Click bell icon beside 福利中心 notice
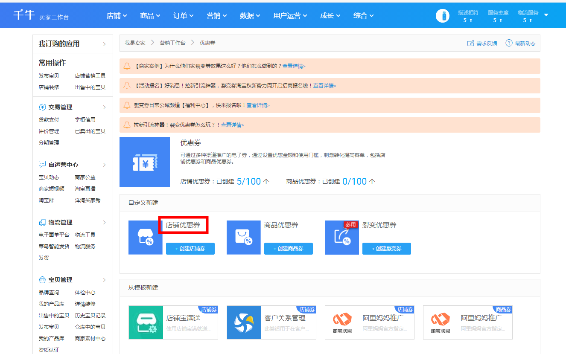The image size is (566, 354). 127,105
